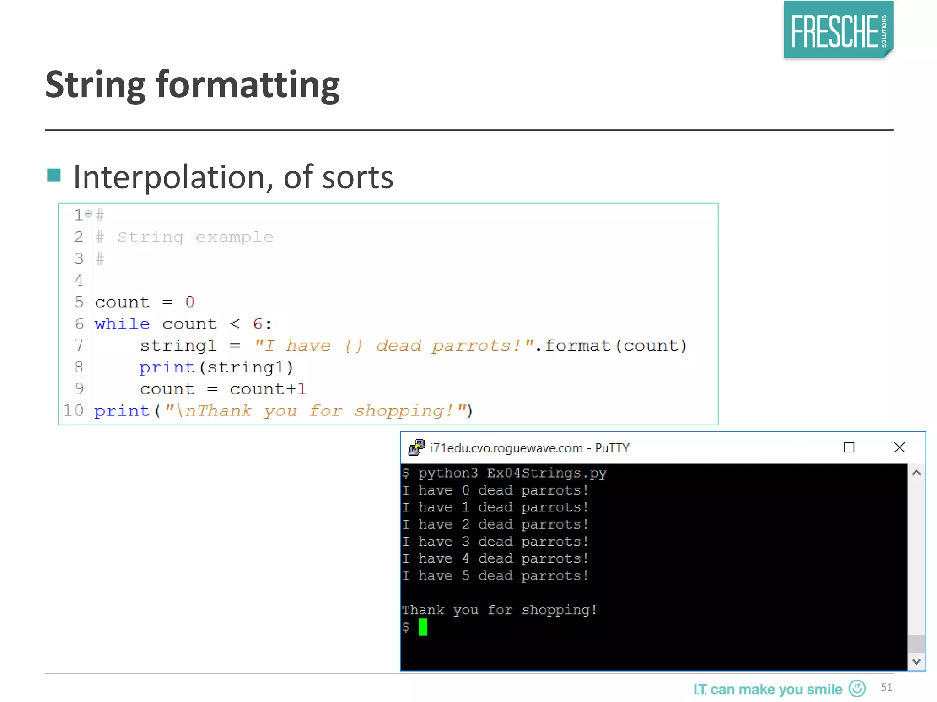Click the PuTTY scrollbar up arrow
Screen dimensions: 937x702
[916, 473]
